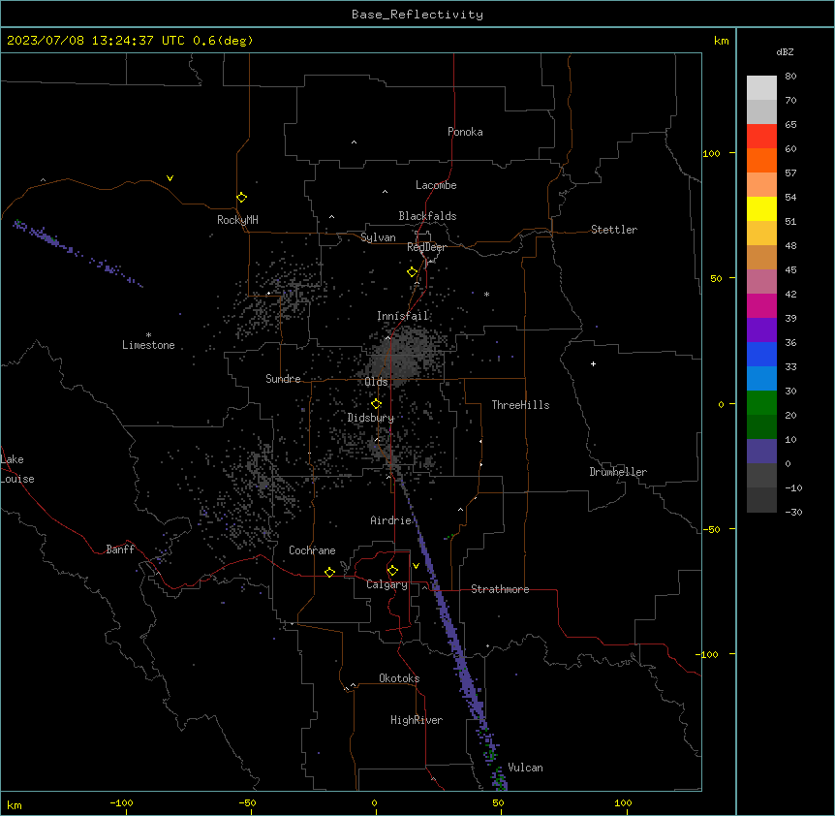Click the yellow diamond marker south of RedDeer
835x816 pixels.
coord(413,272)
